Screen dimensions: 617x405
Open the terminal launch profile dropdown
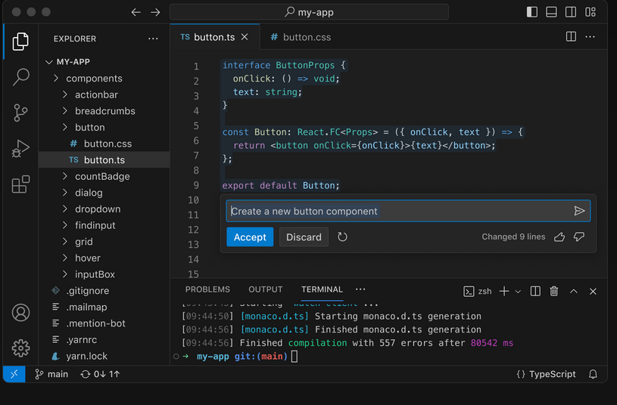(x=518, y=292)
